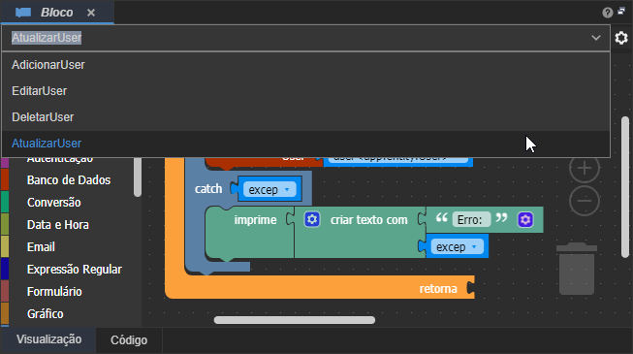
Task: Click the Bloco tab flag icon
Action: click(23, 13)
